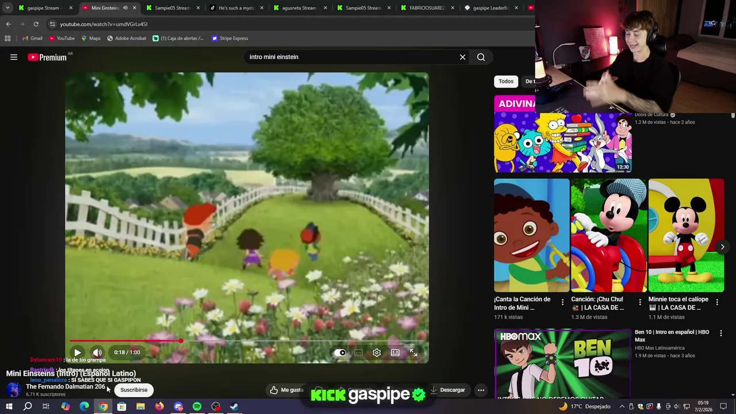The height and width of the screenshot is (414, 736).
Task: Open the Windows Start menu
Action: [x=9, y=407]
